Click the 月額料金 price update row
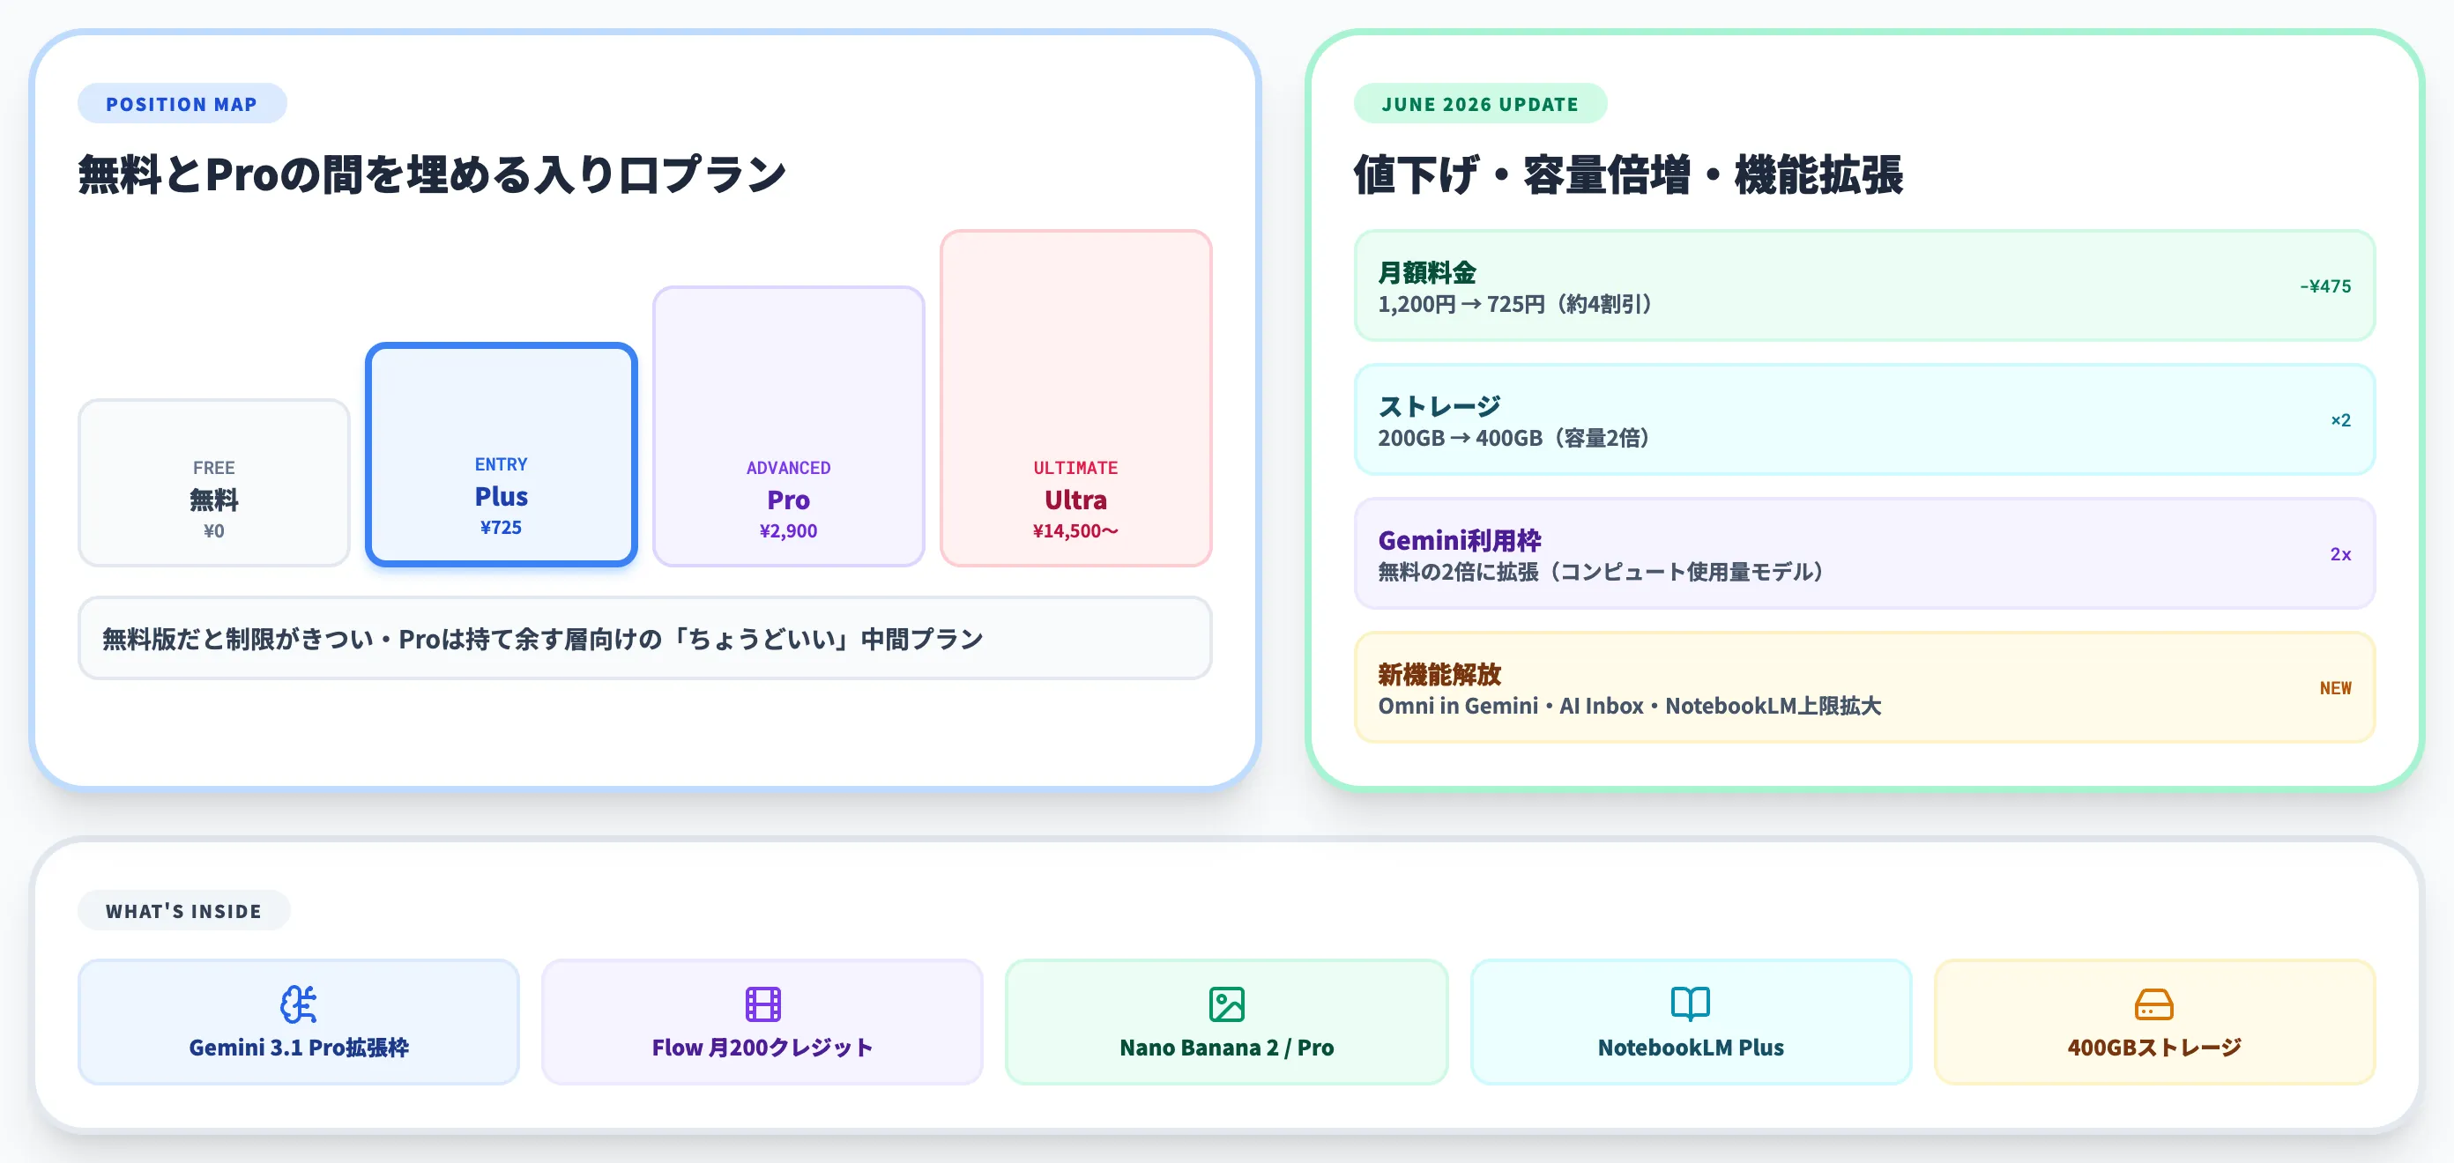 [1864, 285]
